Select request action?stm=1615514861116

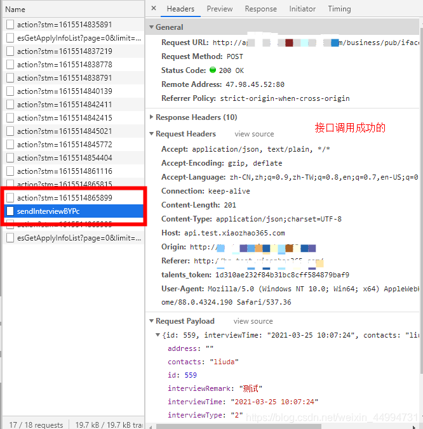[74, 171]
